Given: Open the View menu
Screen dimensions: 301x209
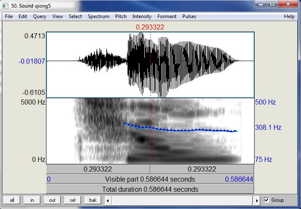Looking at the screenshot, I should pos(57,16).
